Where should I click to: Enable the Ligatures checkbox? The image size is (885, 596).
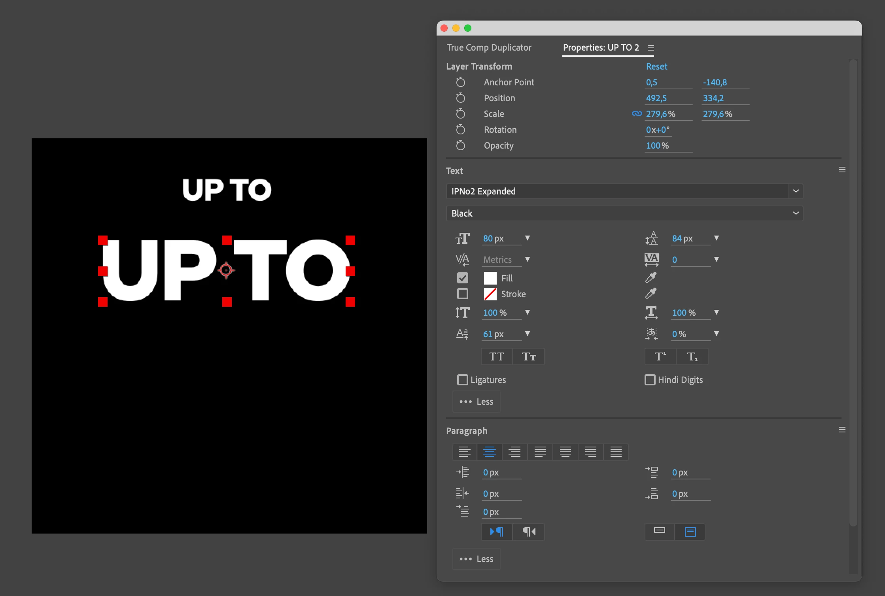(462, 380)
